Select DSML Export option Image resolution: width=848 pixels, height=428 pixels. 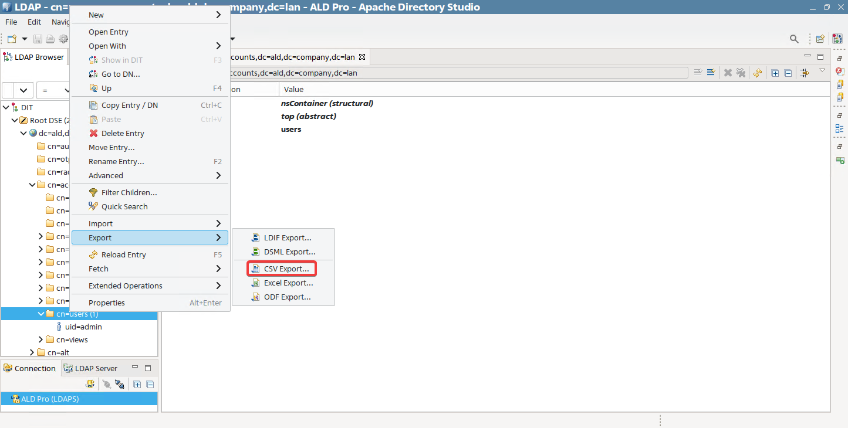tap(283, 252)
